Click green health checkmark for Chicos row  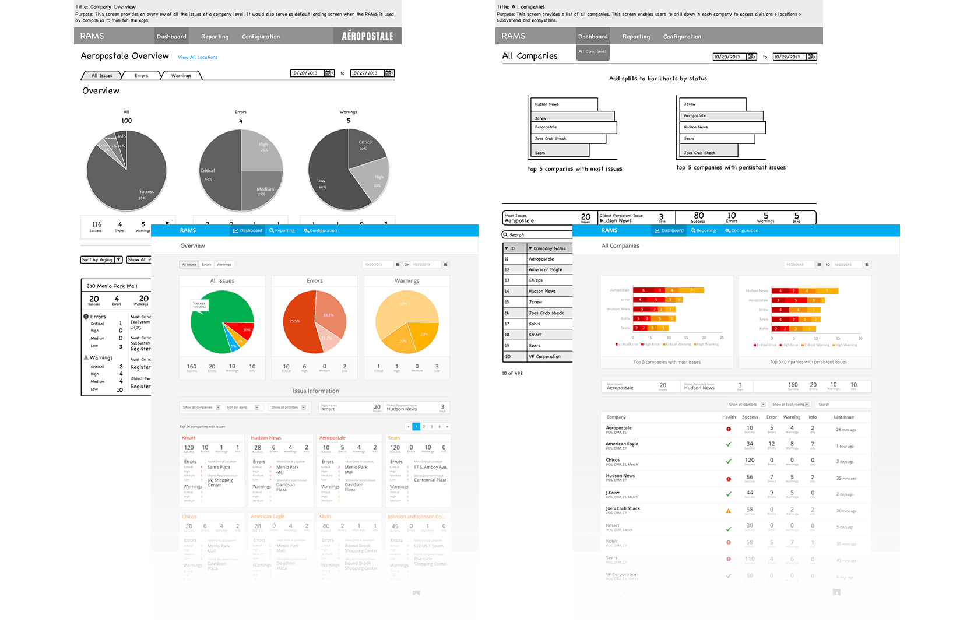pyautogui.click(x=729, y=461)
